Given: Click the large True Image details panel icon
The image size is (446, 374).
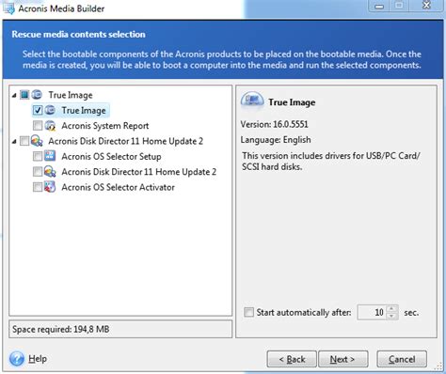Looking at the screenshot, I should tap(252, 101).
